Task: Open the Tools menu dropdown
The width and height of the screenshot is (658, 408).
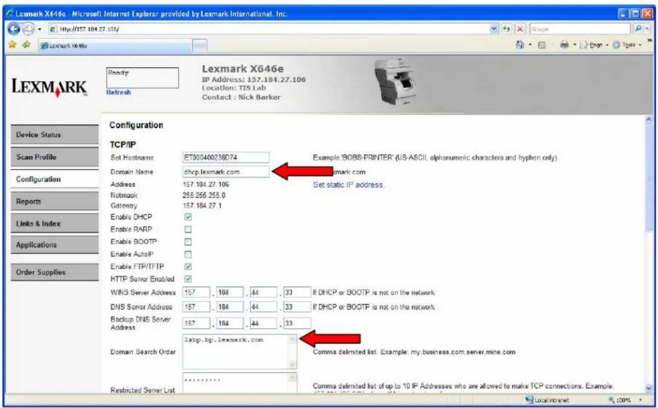Action: (x=628, y=45)
